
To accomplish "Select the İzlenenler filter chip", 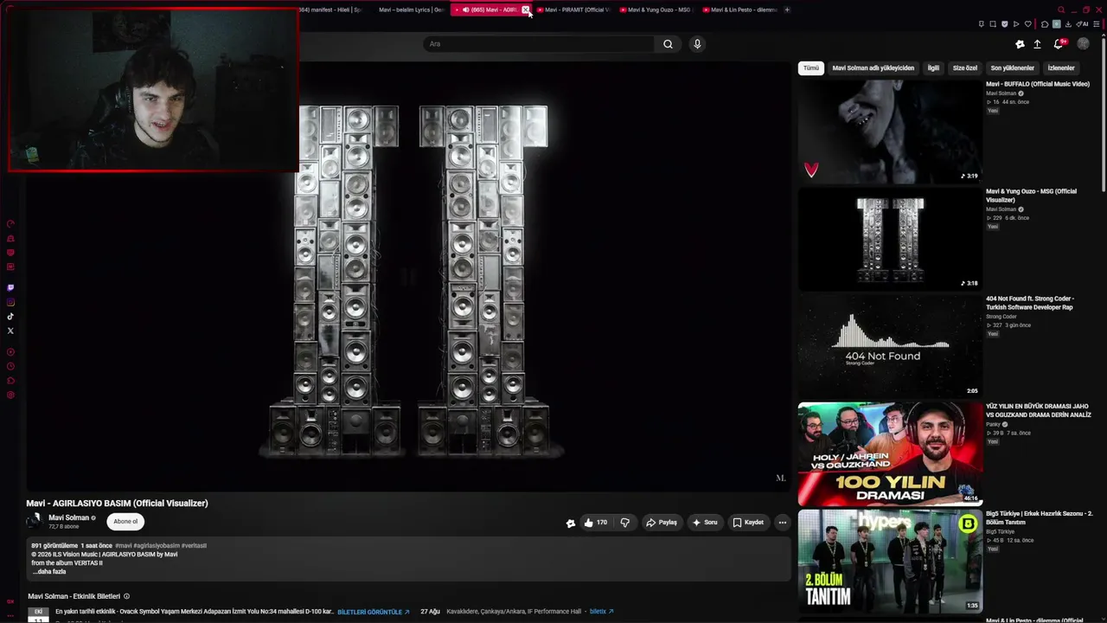I will [x=1061, y=67].
